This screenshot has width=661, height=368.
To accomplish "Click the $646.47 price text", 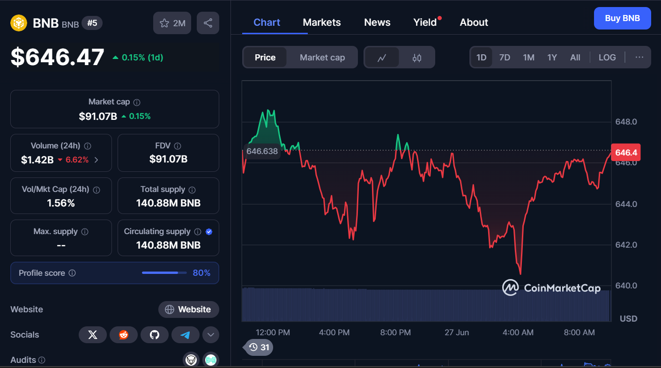I will pyautogui.click(x=58, y=58).
